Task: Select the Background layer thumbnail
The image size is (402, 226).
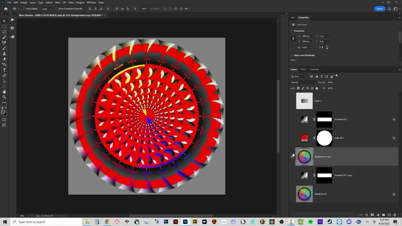Action: (304, 194)
